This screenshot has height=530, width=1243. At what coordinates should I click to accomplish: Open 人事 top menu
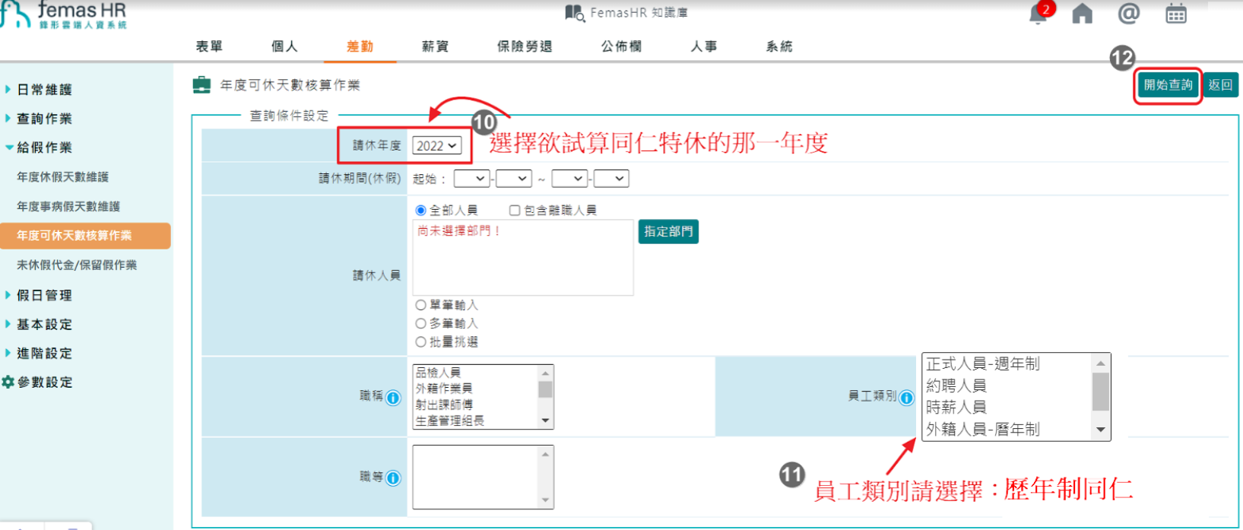click(x=704, y=46)
